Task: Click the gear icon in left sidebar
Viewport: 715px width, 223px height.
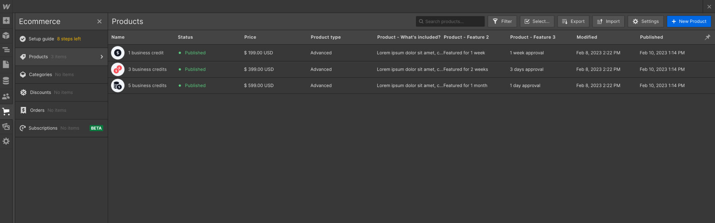Action: coord(6,141)
